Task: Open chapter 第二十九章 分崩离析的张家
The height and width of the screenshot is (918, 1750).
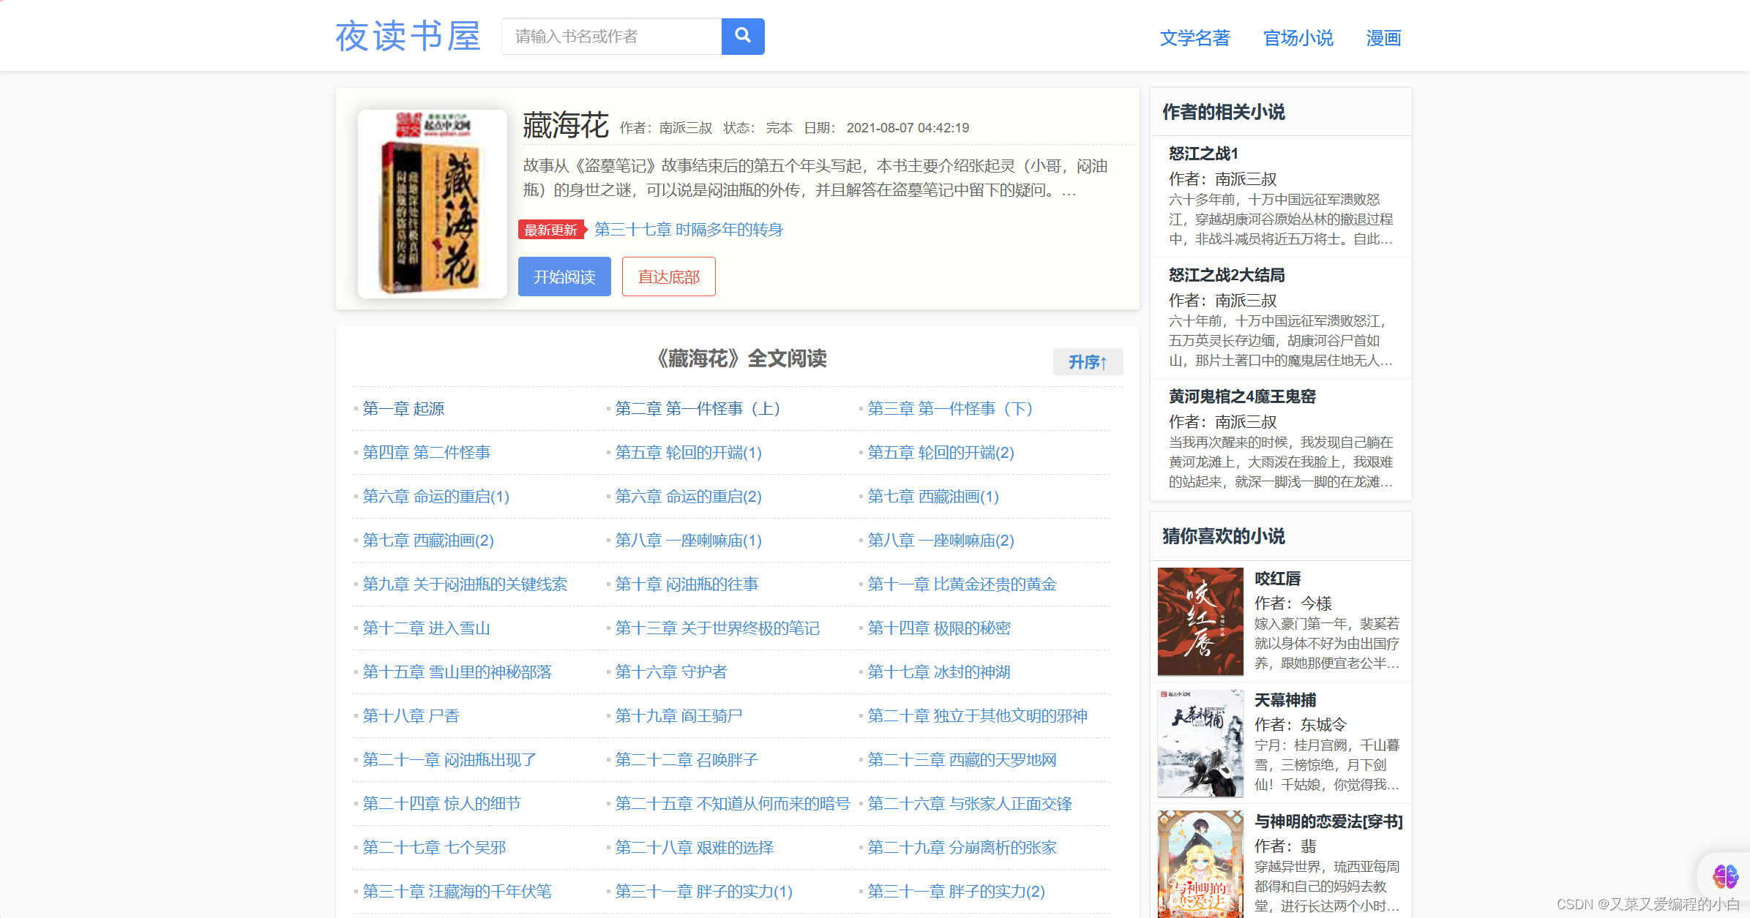Action: 962,848
